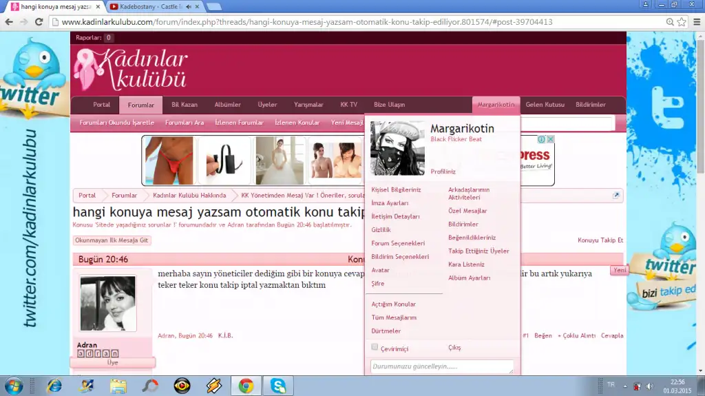This screenshot has height=396, width=705.
Task: Show hidden system tray icons
Action: click(625, 386)
